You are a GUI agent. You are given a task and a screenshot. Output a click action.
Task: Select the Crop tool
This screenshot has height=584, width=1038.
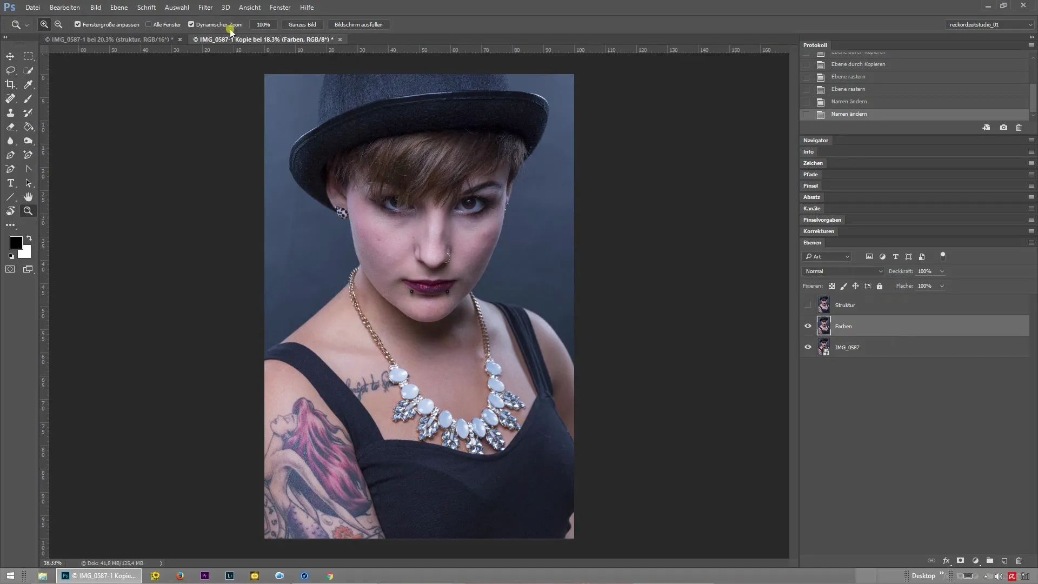click(x=10, y=84)
